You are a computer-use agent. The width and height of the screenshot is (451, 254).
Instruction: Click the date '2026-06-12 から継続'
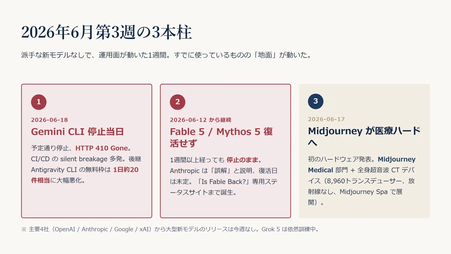click(200, 120)
